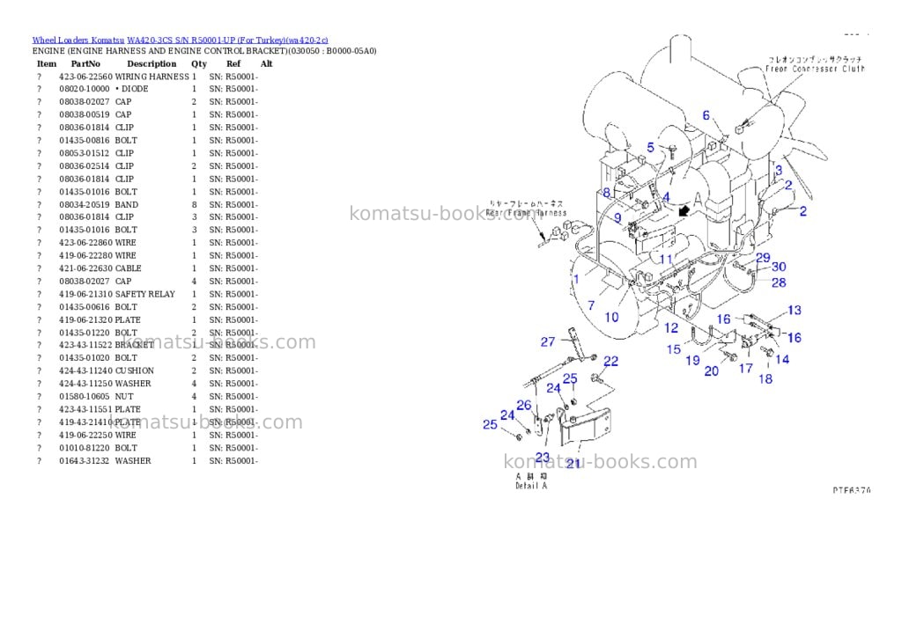The height and width of the screenshot is (638, 902).
Task: Click the Freon Compressor Clutch label
Action: point(815,69)
